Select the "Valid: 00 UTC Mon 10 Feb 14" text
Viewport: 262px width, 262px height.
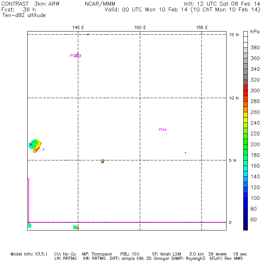pos(146,10)
